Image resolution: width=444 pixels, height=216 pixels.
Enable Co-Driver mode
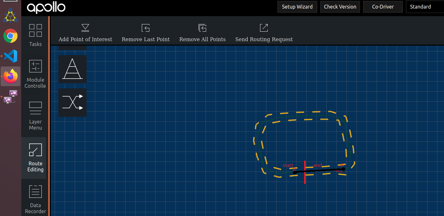[383, 7]
